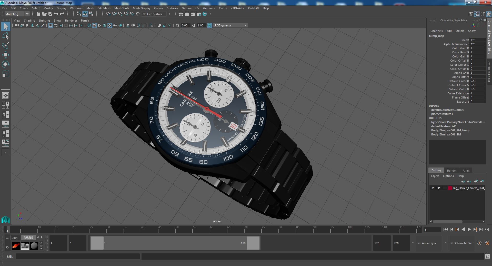Open layer Options menu
This screenshot has height=266, width=492.
(x=448, y=176)
